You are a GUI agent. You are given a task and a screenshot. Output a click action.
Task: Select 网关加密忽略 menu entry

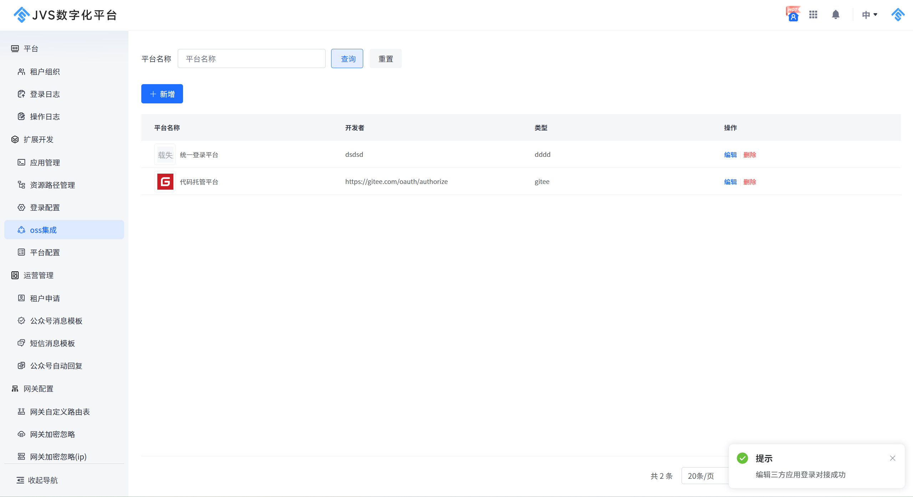tap(52, 434)
